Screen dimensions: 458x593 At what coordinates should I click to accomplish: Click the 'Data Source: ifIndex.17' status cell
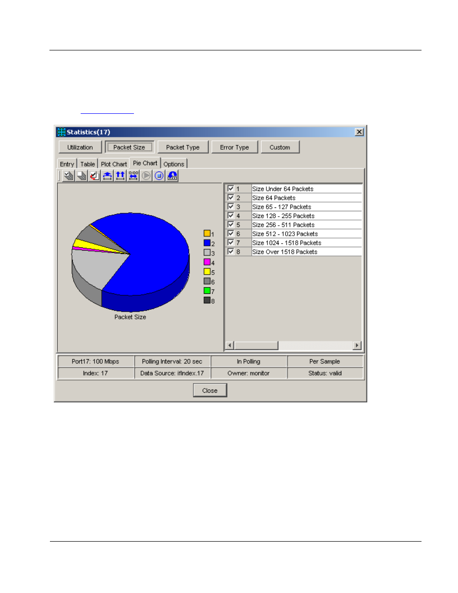point(172,373)
